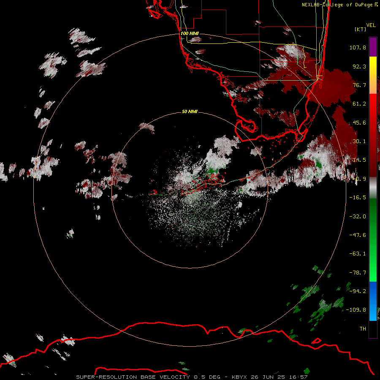Click the blue segment of the velocity color bar
Image resolution: width=380 pixels, height=380 pixels.
click(x=373, y=301)
